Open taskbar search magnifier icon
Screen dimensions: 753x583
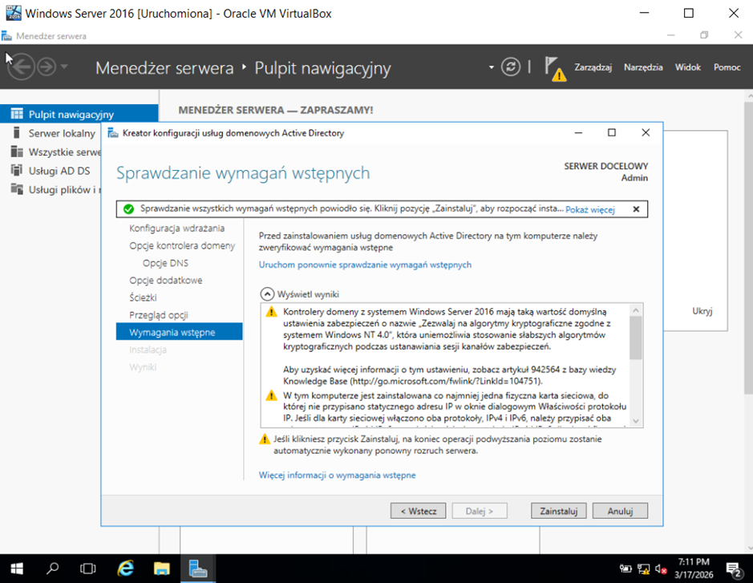tap(53, 569)
